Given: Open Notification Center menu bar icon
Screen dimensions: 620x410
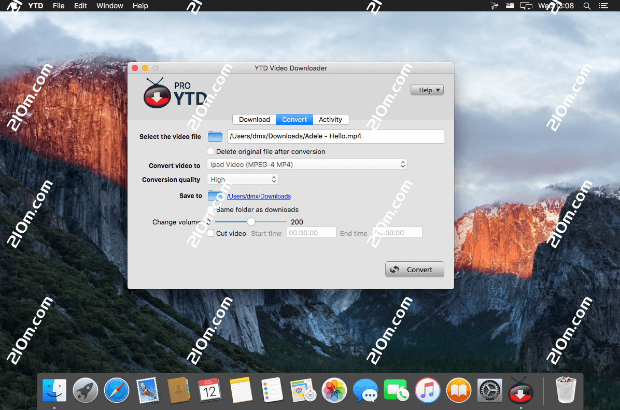Looking at the screenshot, I should tap(603, 6).
